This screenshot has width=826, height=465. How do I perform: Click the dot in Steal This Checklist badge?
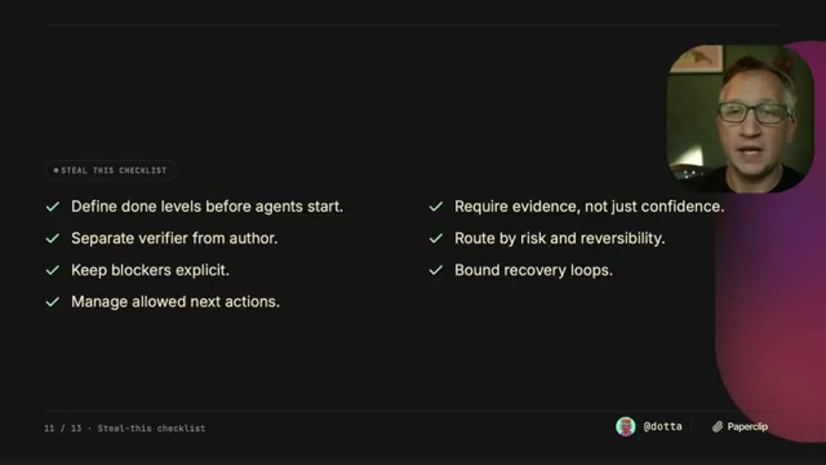coord(56,170)
